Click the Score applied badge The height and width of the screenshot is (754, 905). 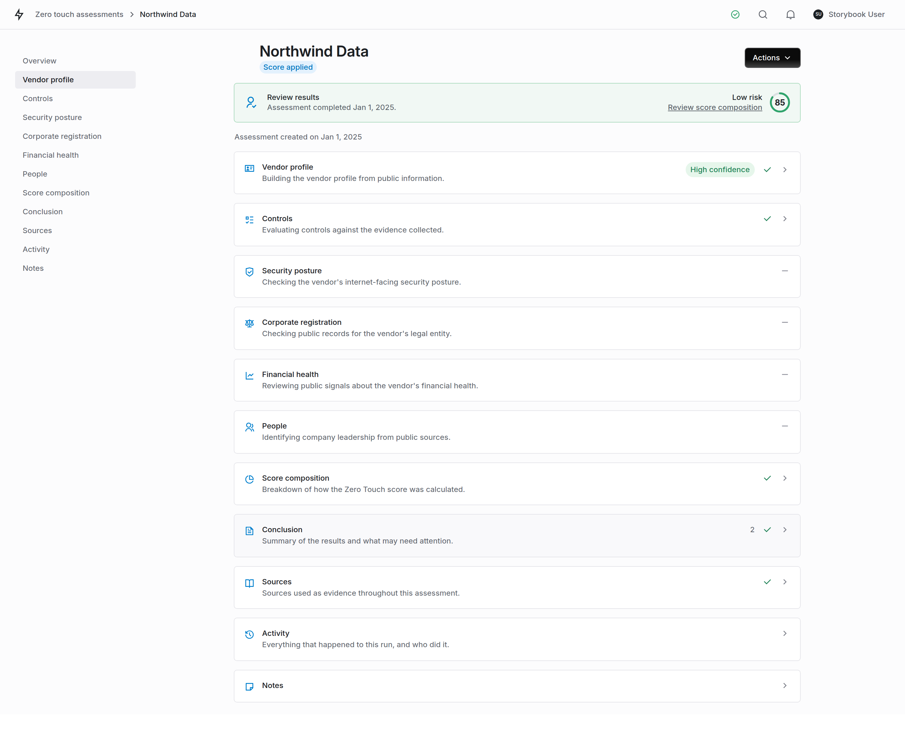coord(288,67)
